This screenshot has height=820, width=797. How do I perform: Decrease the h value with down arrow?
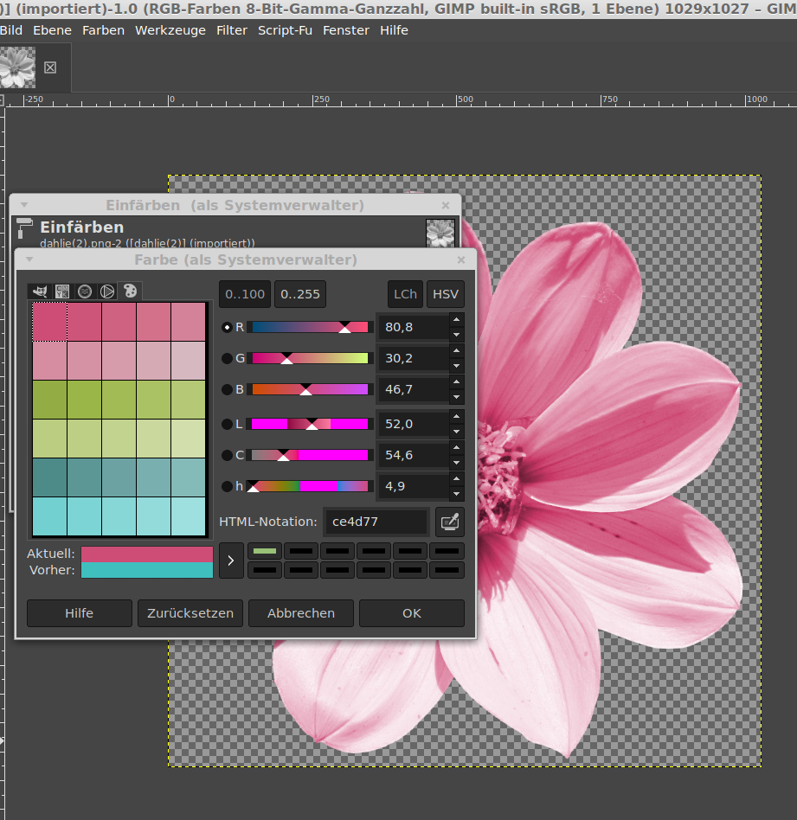tap(457, 494)
